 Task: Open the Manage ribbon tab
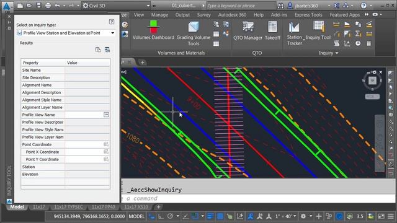(159, 15)
